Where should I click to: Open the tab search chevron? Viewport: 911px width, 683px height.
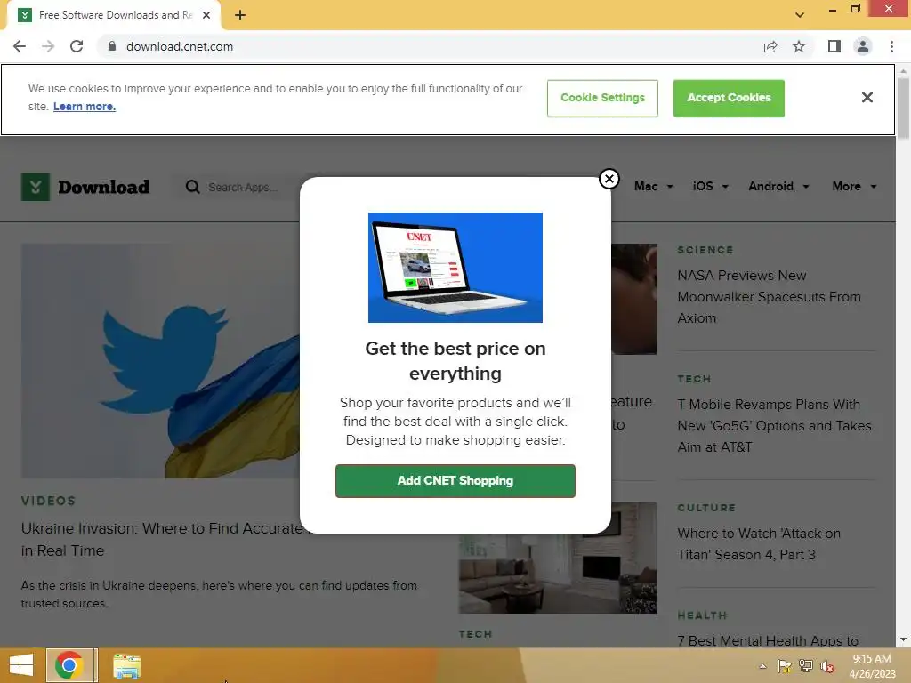[800, 15]
